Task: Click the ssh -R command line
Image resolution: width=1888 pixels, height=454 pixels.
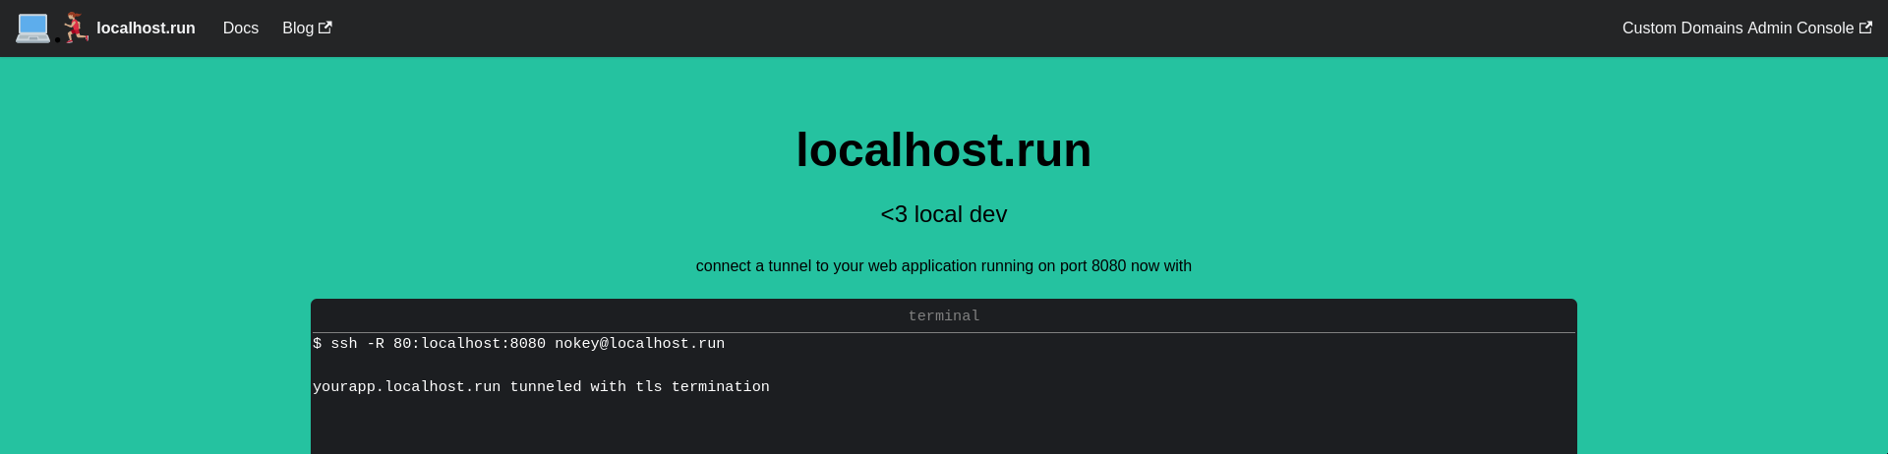Action: pos(519,344)
